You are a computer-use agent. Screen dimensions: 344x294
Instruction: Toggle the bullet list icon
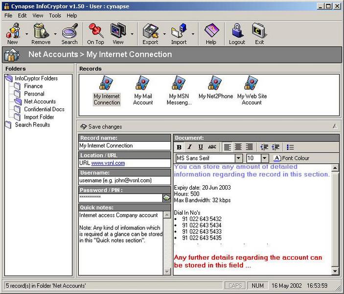[290, 147]
